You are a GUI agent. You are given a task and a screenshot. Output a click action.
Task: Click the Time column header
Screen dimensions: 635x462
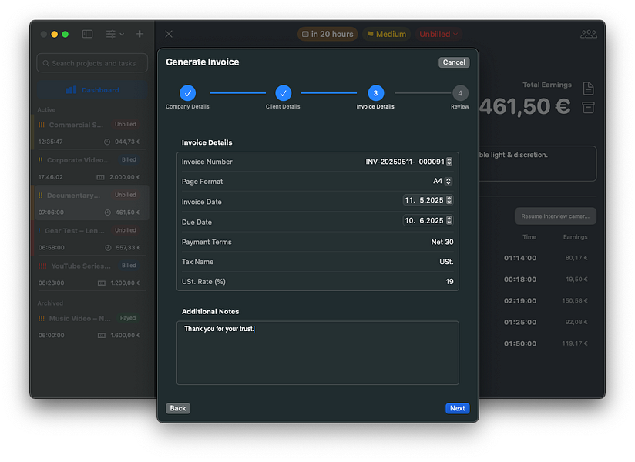529,237
